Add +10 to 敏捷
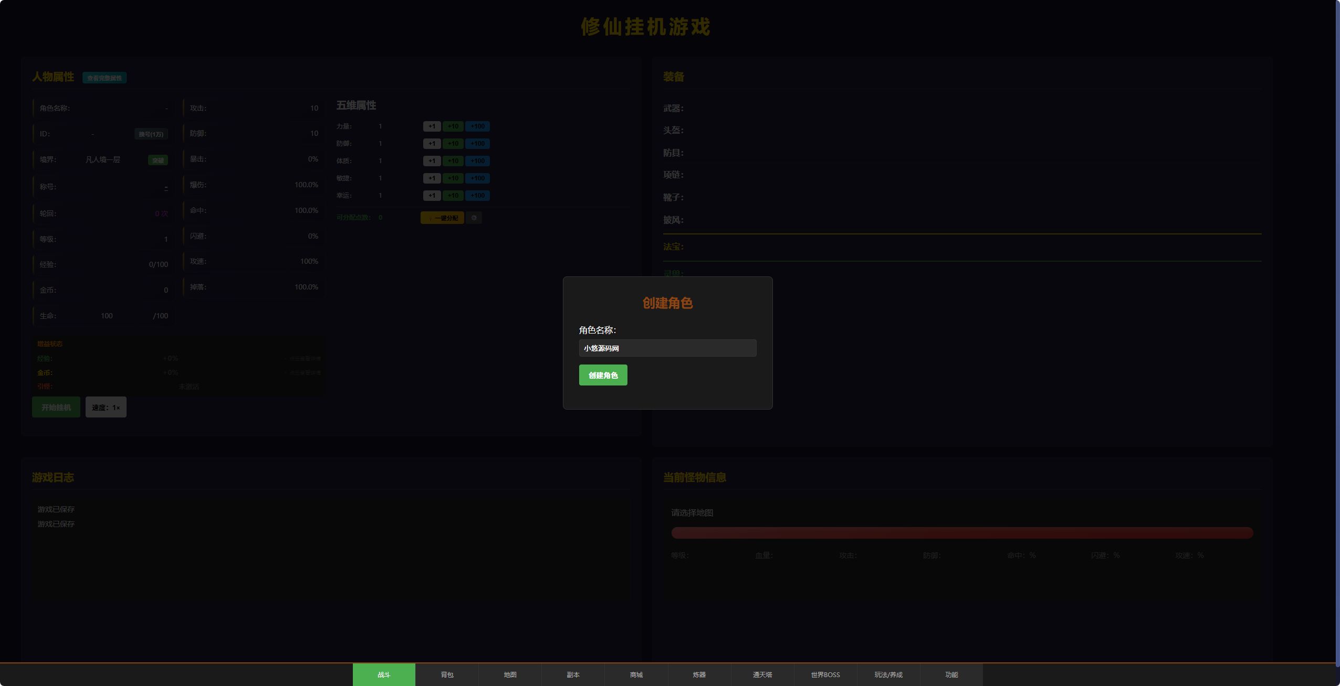This screenshot has height=686, width=1340. click(x=453, y=178)
